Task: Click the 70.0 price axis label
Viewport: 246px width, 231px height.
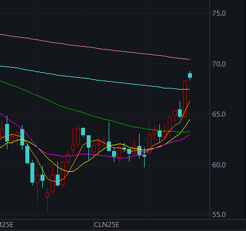Action: tap(219, 64)
